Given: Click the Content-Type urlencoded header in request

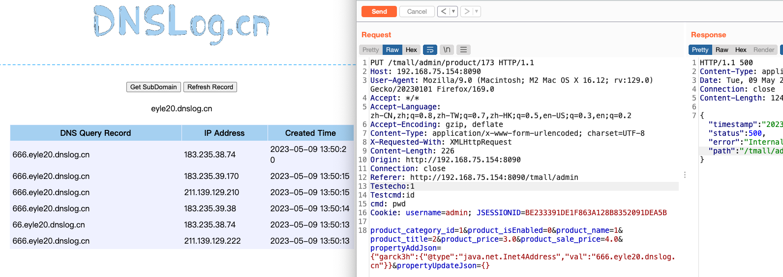Looking at the screenshot, I should (x=507, y=133).
